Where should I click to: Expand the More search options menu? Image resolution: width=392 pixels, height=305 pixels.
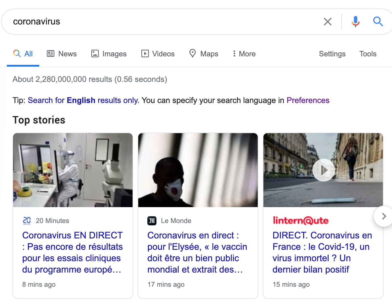click(x=244, y=54)
